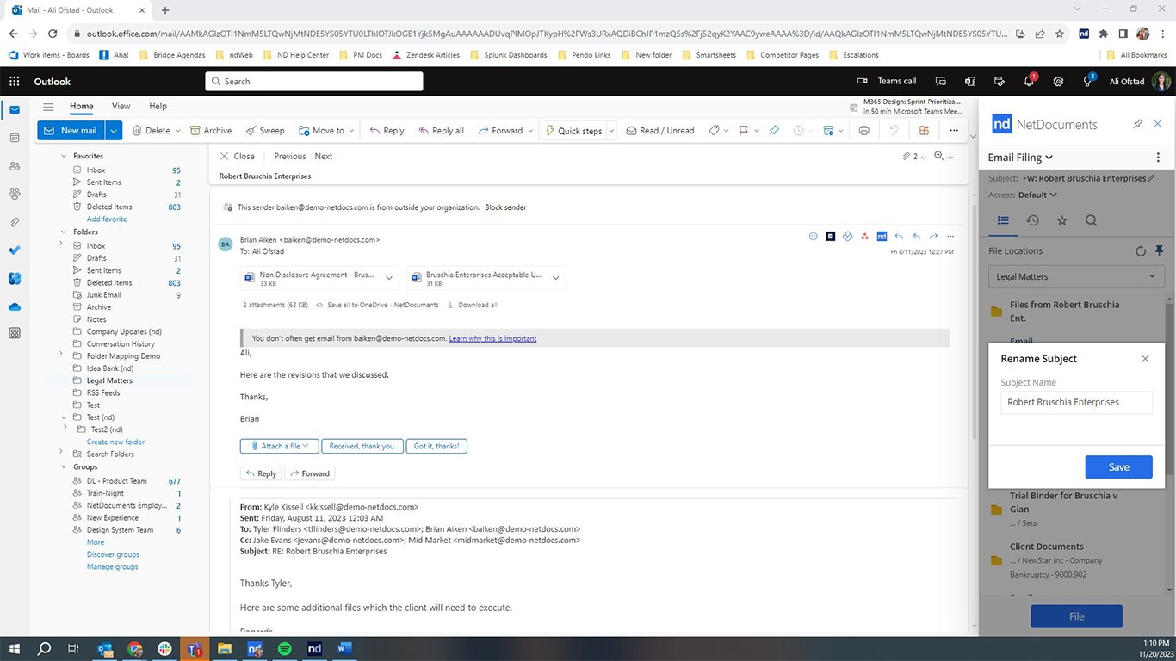Screen dimensions: 1176x661
Task: Click the Block sender link
Action: [505, 207]
